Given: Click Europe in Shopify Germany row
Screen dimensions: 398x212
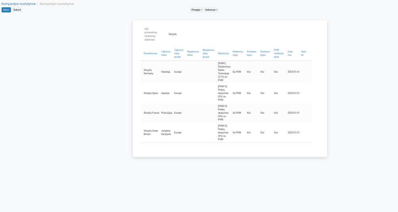Looking at the screenshot, I should click(178, 72).
